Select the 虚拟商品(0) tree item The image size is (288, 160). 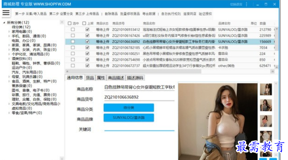(x=22, y=109)
